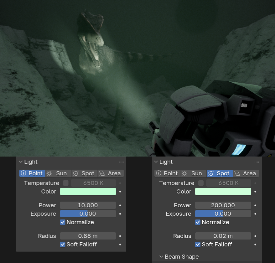Click the highlighted Spot light type tab

pyautogui.click(x=220, y=173)
